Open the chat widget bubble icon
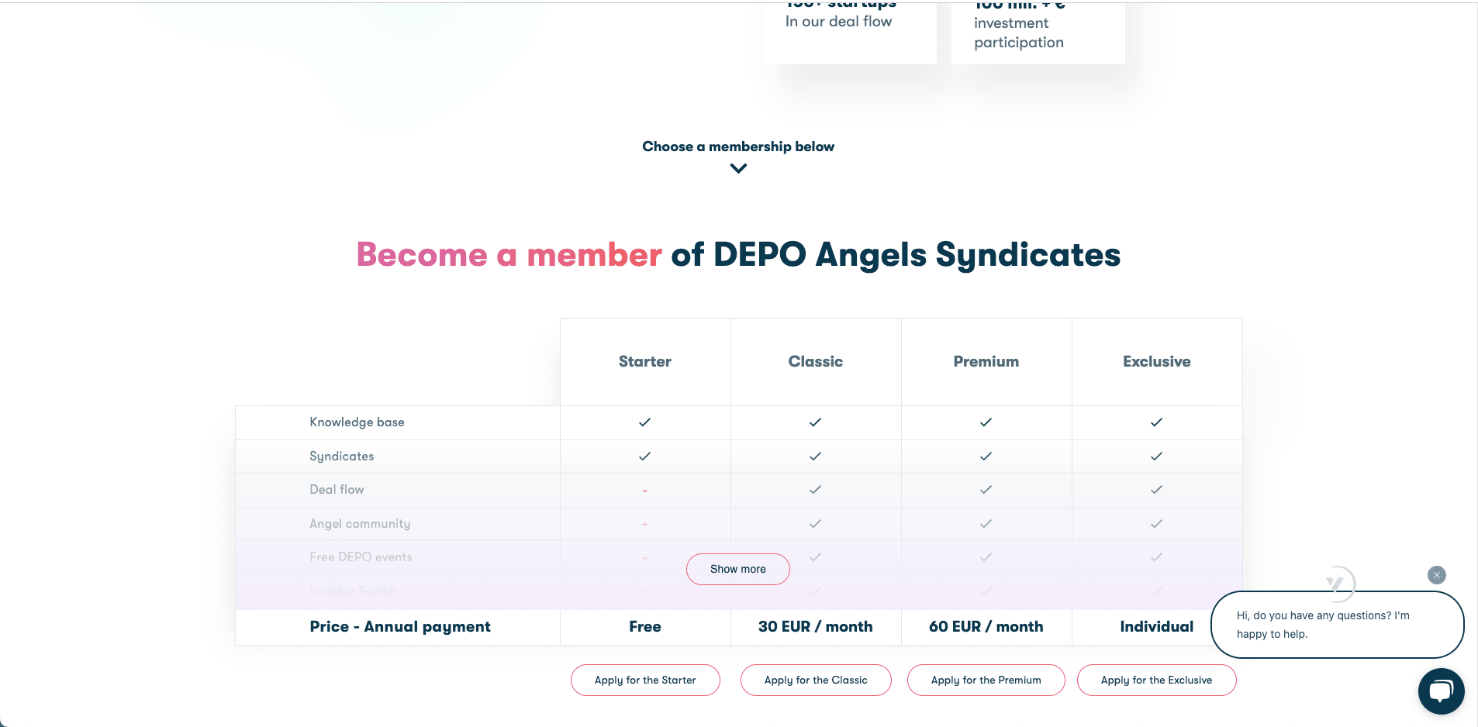 [x=1441, y=691]
